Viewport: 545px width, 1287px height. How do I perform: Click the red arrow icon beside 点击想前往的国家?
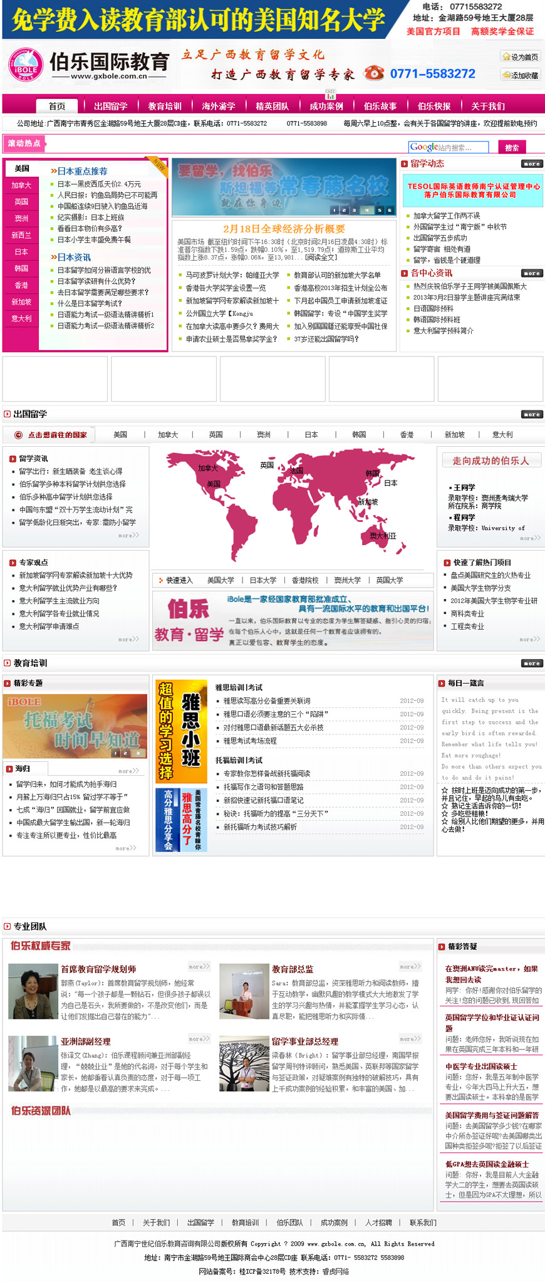point(18,435)
